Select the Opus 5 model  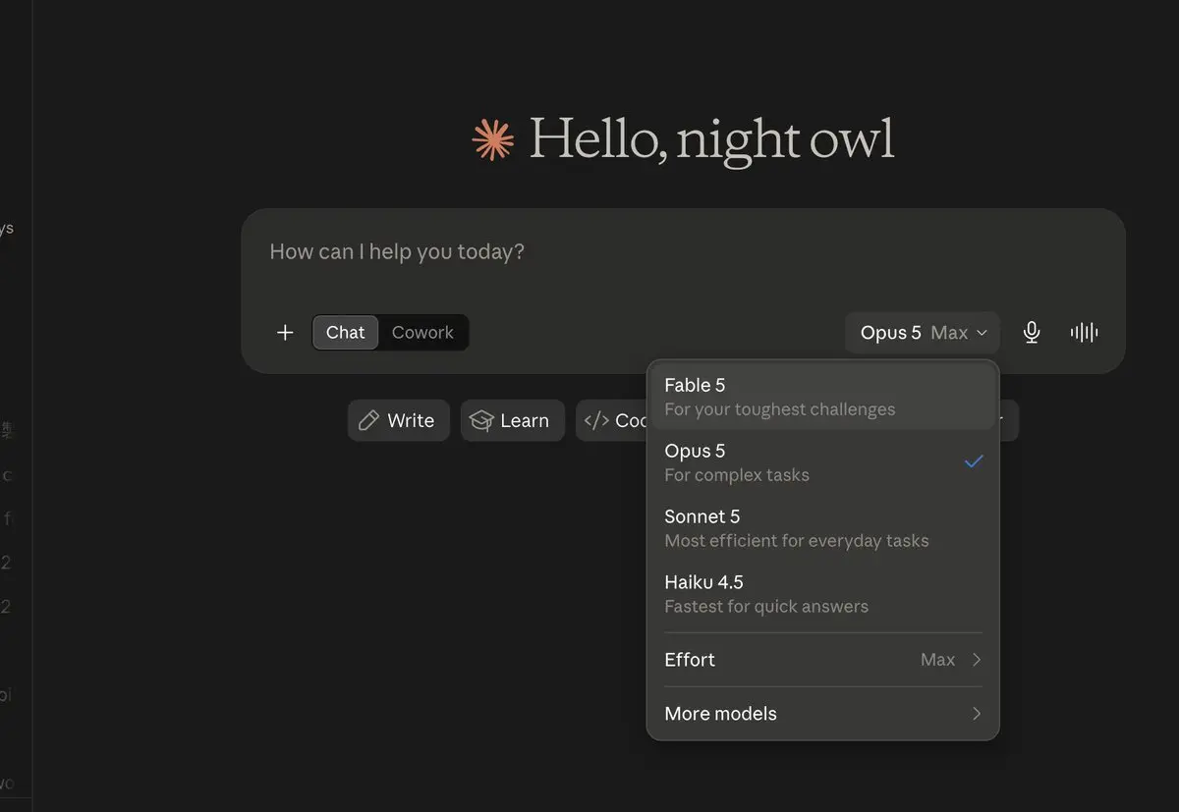pyautogui.click(x=823, y=462)
